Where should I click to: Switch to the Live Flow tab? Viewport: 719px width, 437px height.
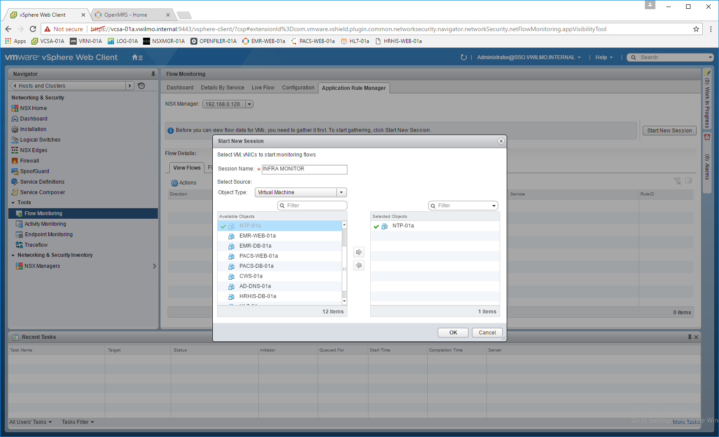263,88
